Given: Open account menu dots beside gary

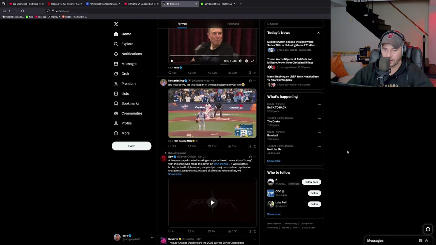Looking at the screenshot, I should (x=152, y=238).
